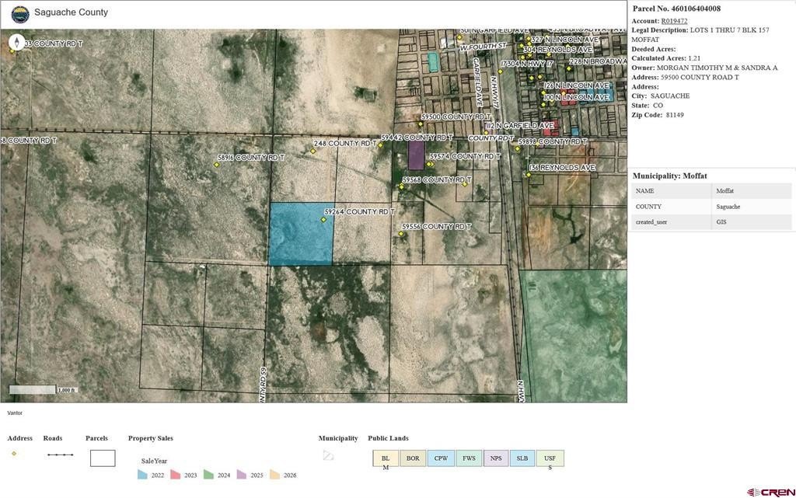Image resolution: width=796 pixels, height=498 pixels.
Task: Click address marker at 59898 County Rd T
Action: (x=517, y=148)
